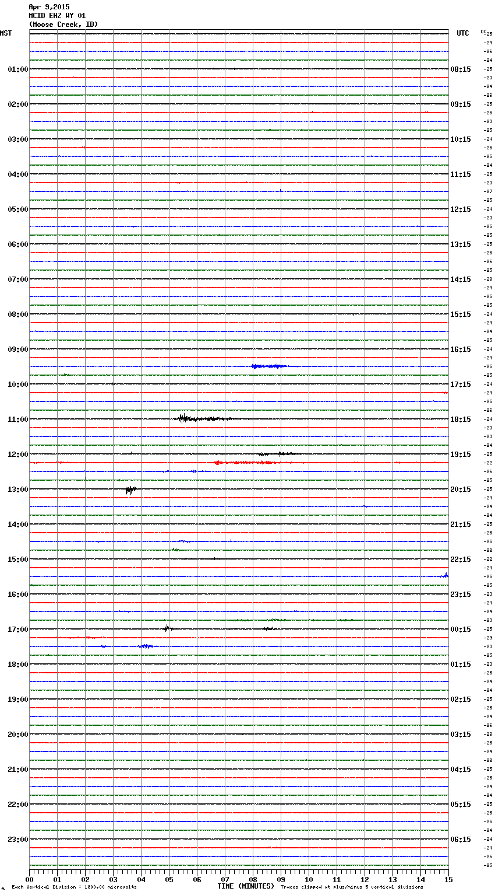
Task: Click the "TIME (MINUTES)" axis title
Action: tap(246, 886)
